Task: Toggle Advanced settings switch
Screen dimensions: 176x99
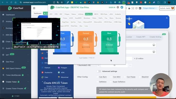Action: pyautogui.click(x=99, y=71)
